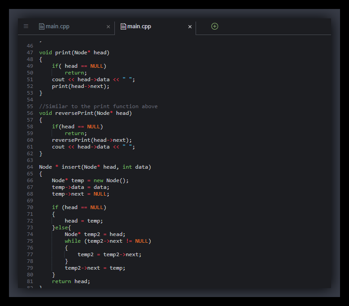Click 'cout << head->data' on line 61

(x=81, y=147)
